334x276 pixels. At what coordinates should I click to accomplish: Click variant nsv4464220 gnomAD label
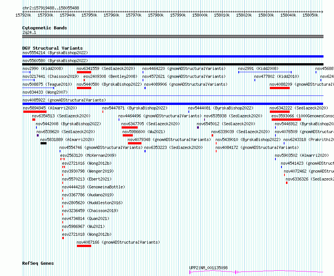click(184, 68)
